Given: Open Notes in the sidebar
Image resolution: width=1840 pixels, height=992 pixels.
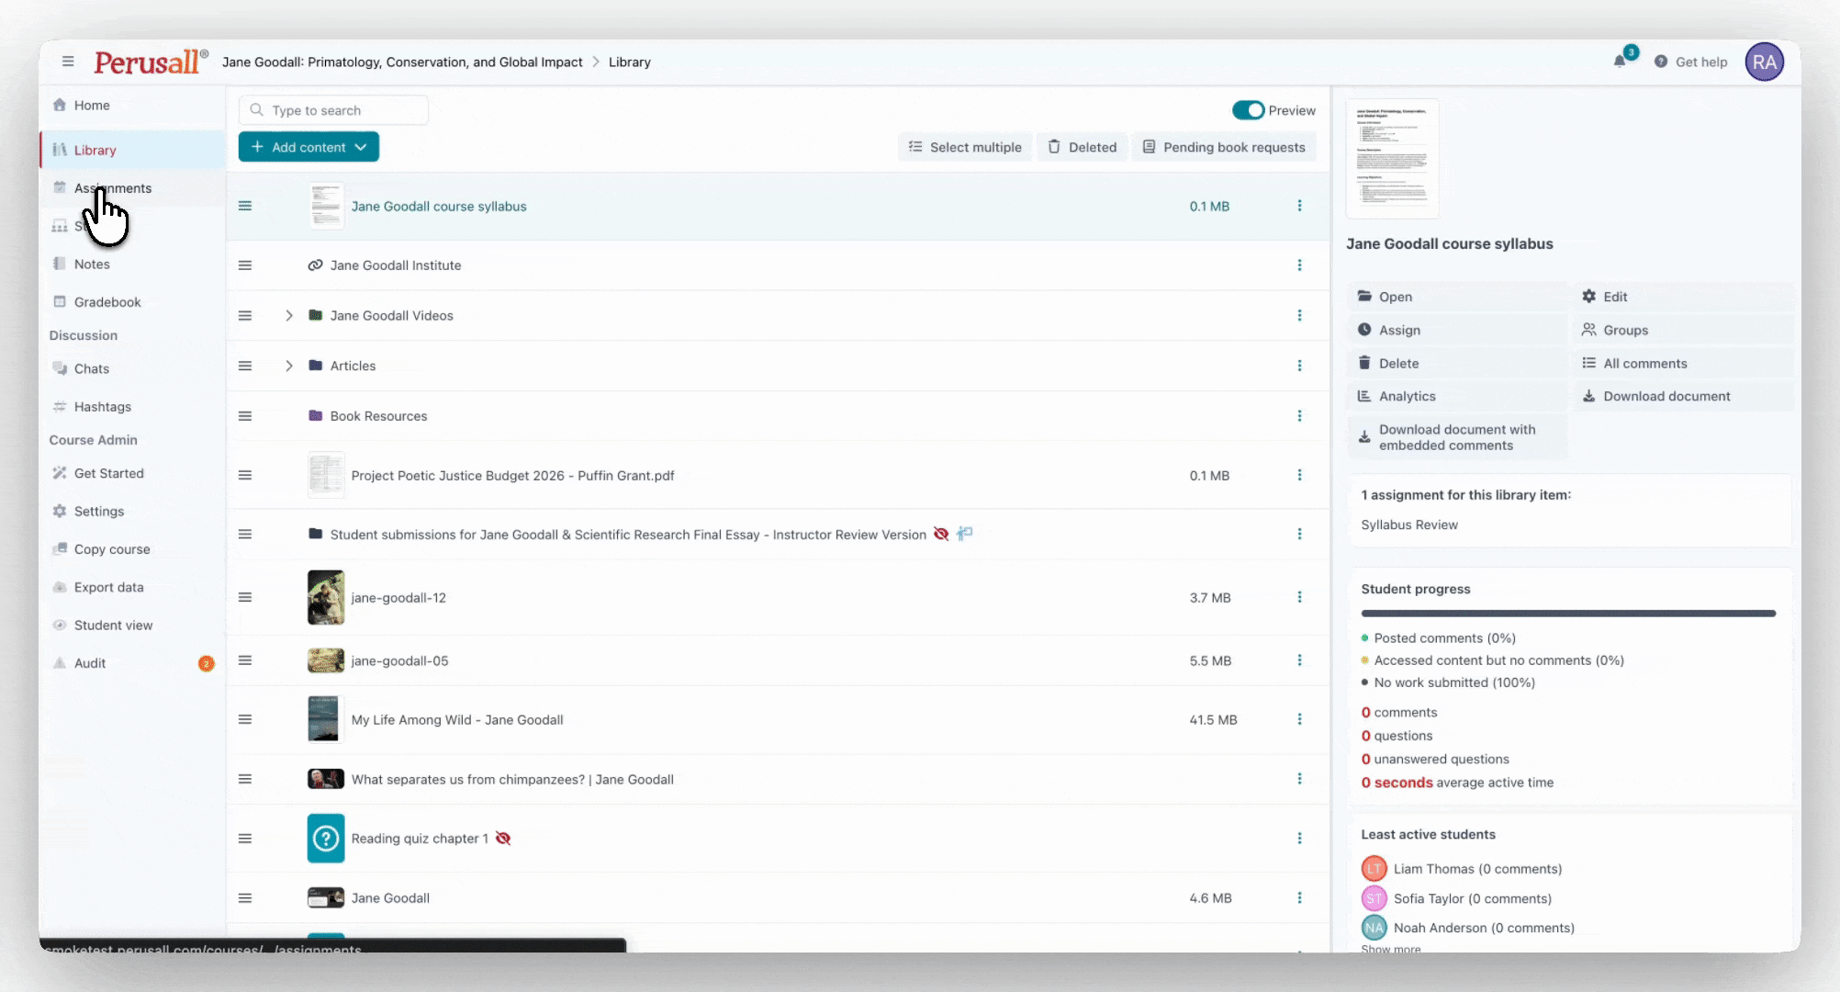Looking at the screenshot, I should click(x=133, y=265).
